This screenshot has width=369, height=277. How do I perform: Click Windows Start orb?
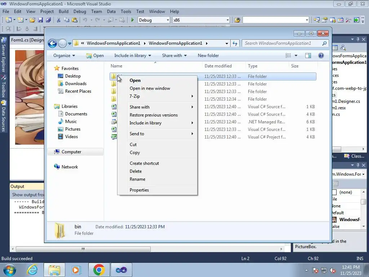click(x=9, y=270)
